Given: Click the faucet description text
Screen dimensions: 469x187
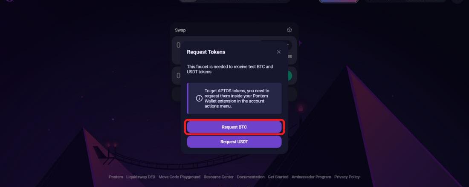Looking at the screenshot, I should [x=230, y=69].
